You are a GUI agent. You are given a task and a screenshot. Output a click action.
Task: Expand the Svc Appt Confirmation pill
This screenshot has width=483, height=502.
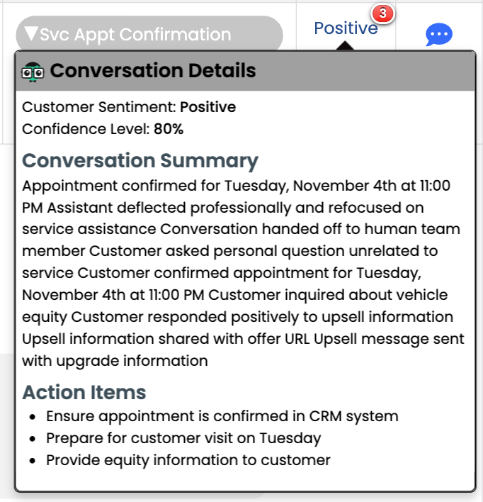click(x=149, y=34)
